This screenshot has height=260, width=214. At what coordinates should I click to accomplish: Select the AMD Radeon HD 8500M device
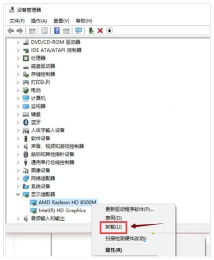68,202
